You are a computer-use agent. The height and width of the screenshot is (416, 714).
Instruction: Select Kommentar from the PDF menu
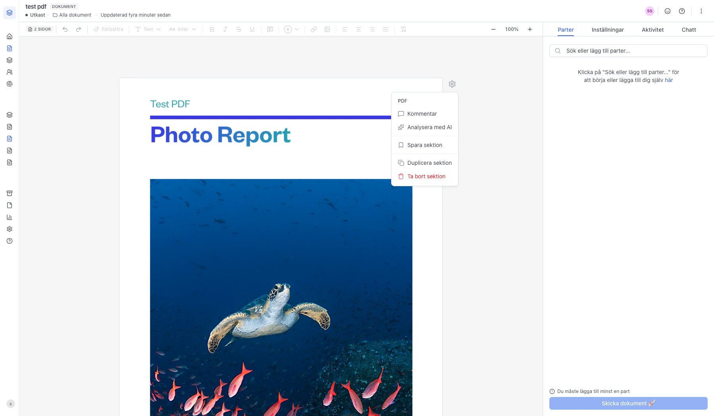425,114
